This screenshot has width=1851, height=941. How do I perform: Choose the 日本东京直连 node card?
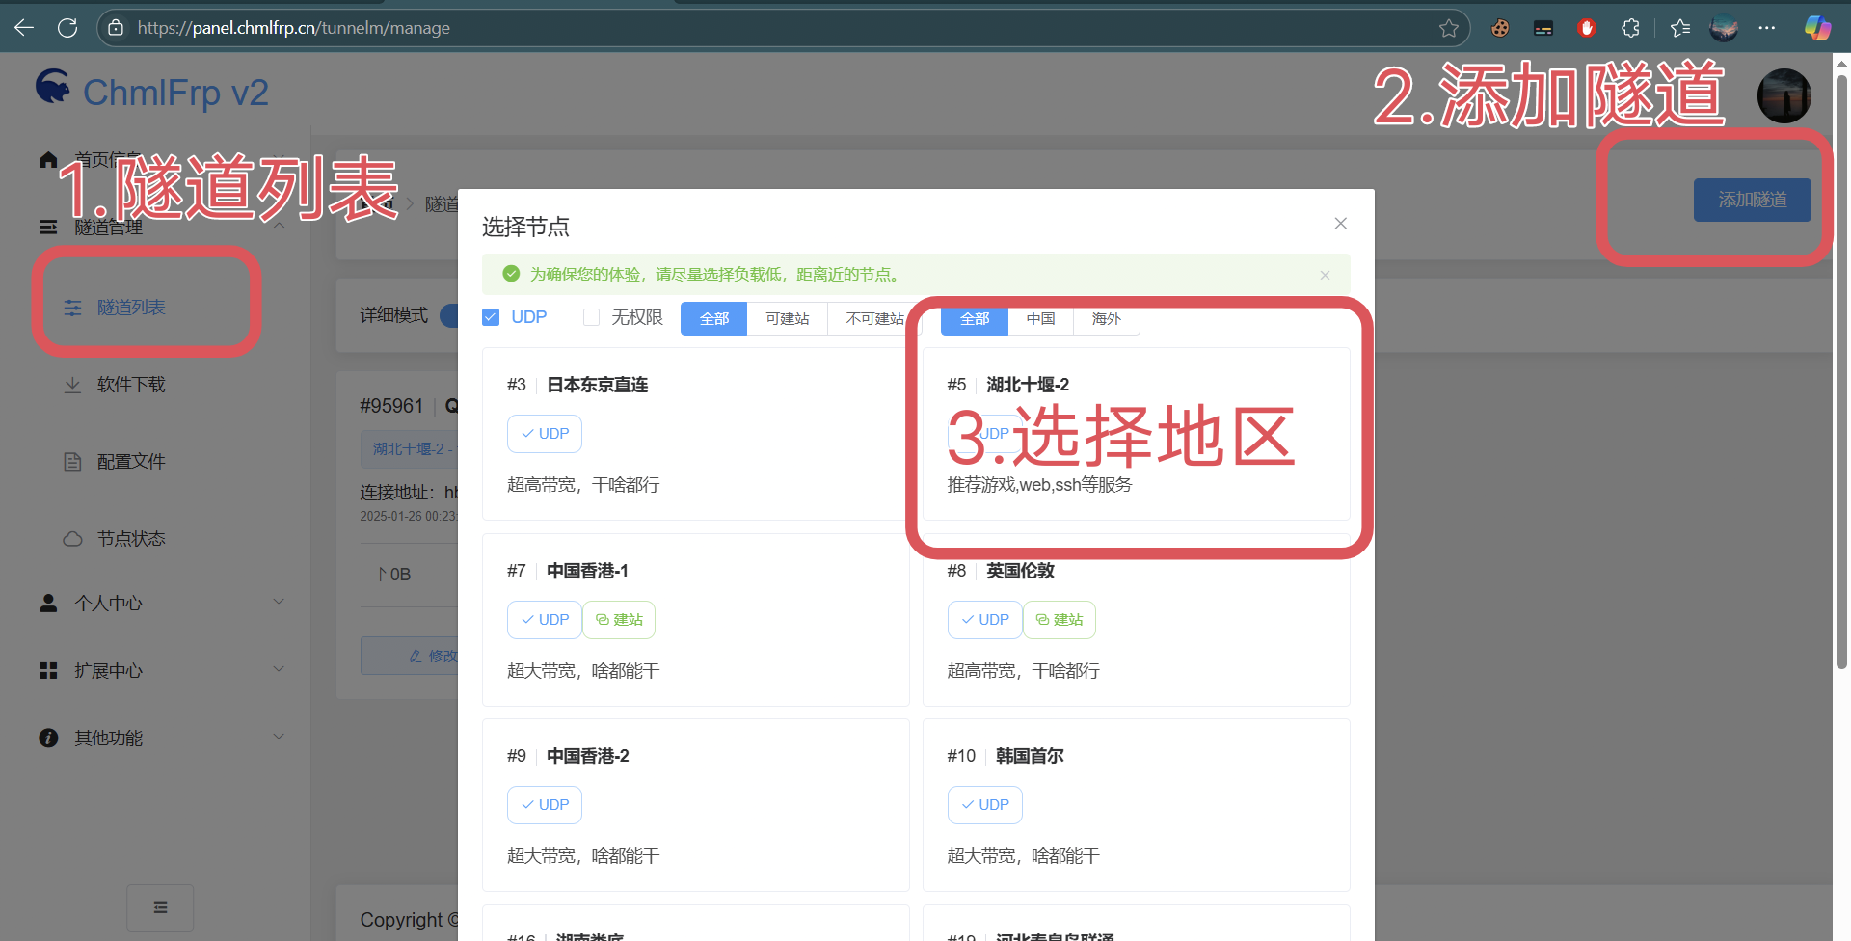[695, 434]
